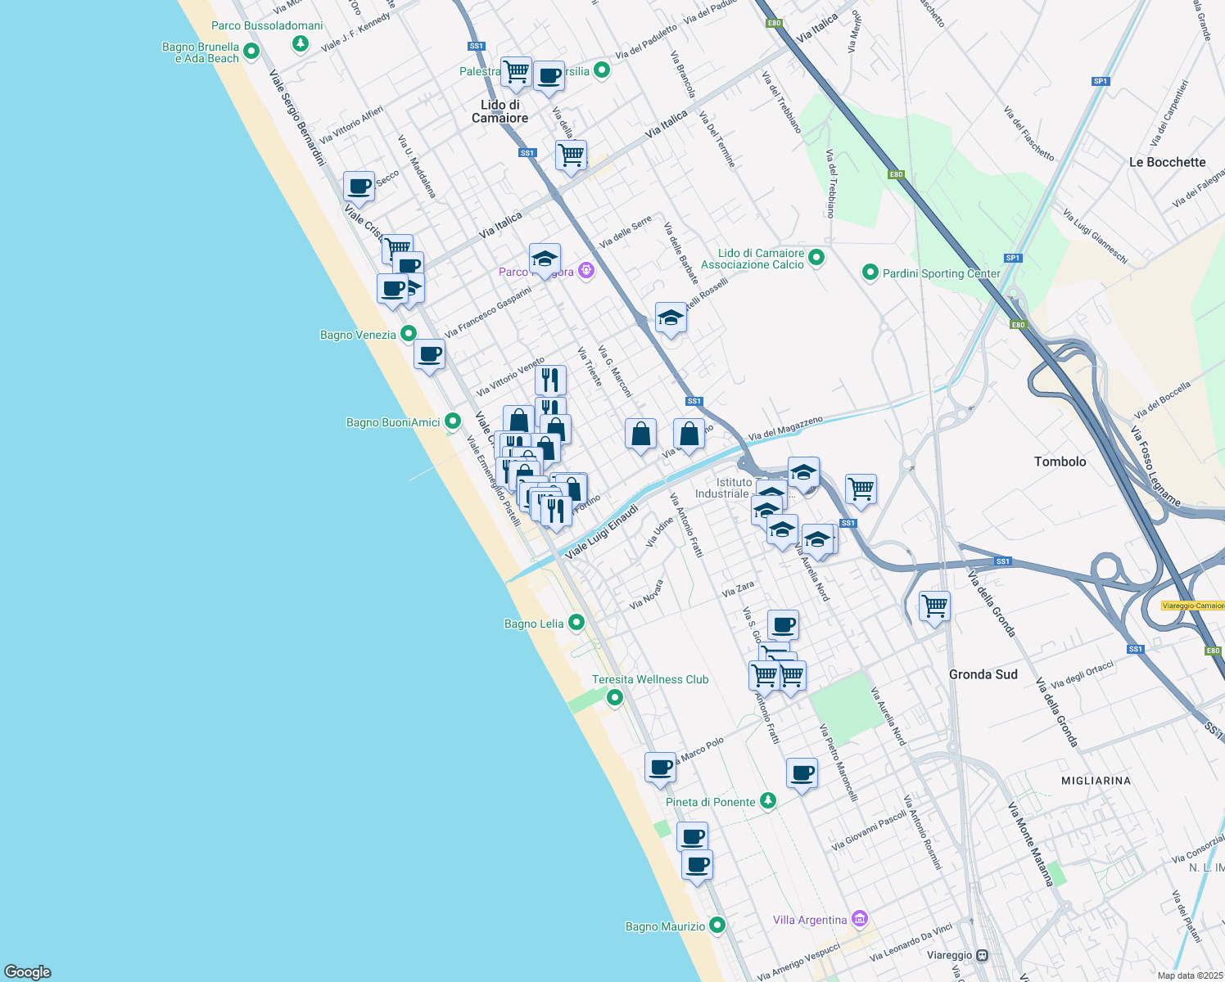Click the MIGLIARINA district label
1225x982 pixels.
click(x=1096, y=781)
